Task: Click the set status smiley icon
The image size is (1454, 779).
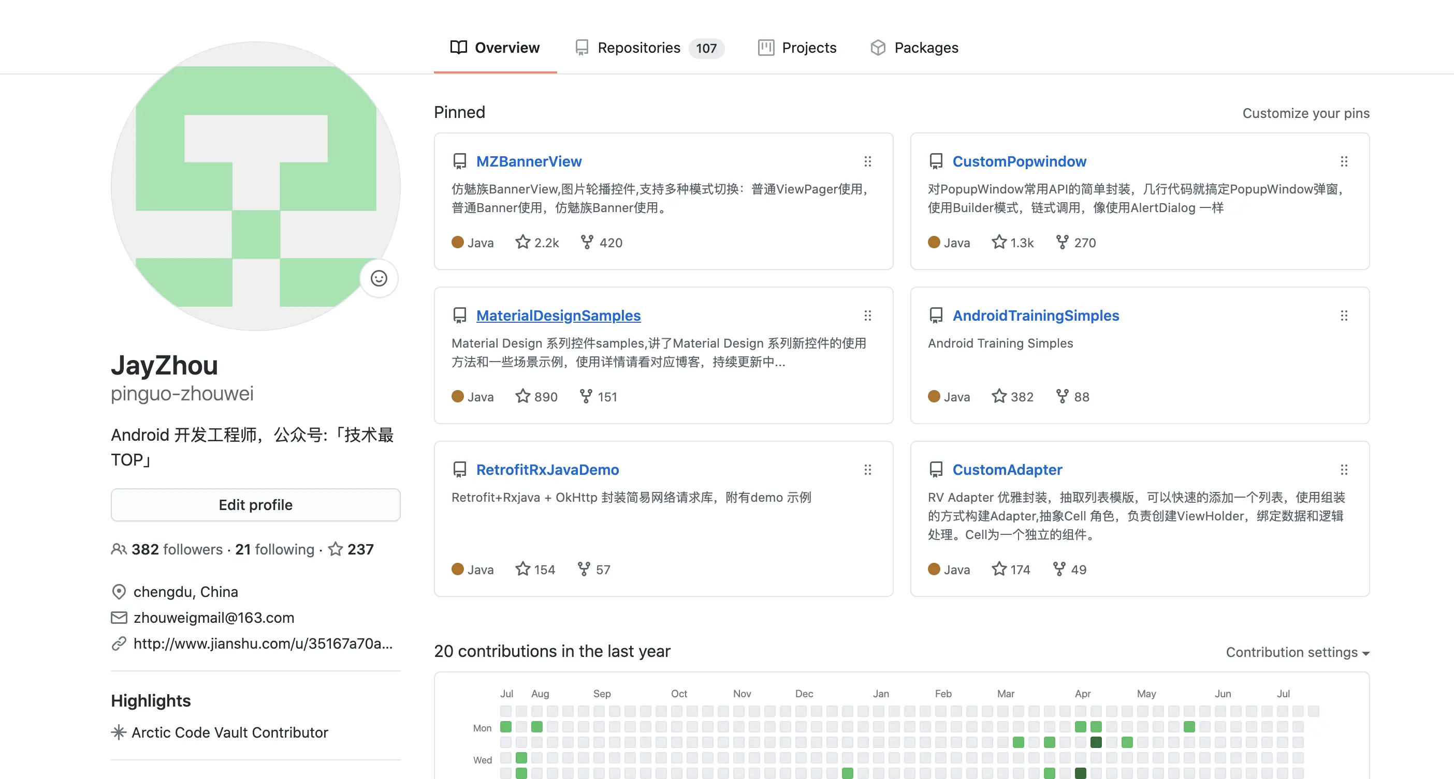Action: tap(379, 278)
